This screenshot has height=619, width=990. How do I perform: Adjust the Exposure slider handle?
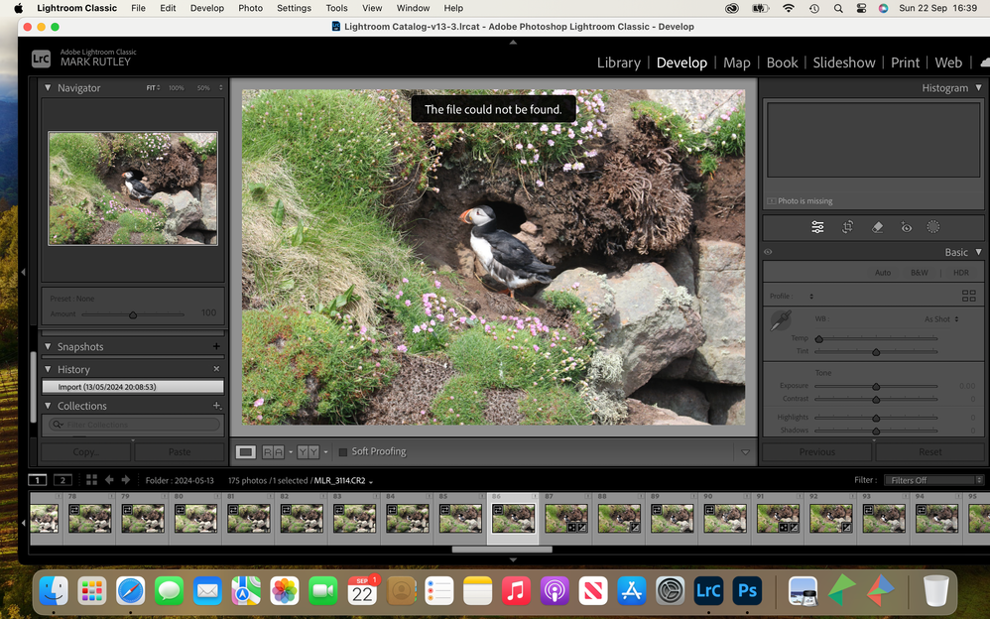coord(876,387)
